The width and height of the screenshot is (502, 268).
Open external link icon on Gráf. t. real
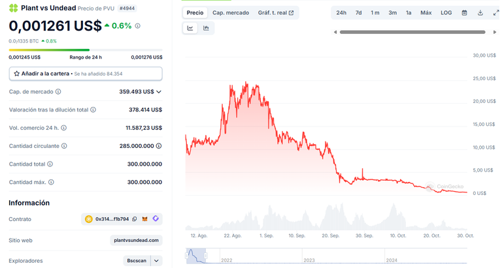[292, 13]
